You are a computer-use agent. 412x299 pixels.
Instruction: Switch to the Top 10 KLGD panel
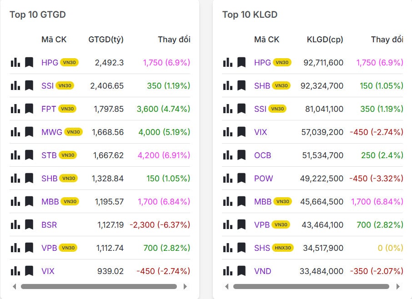pos(250,15)
